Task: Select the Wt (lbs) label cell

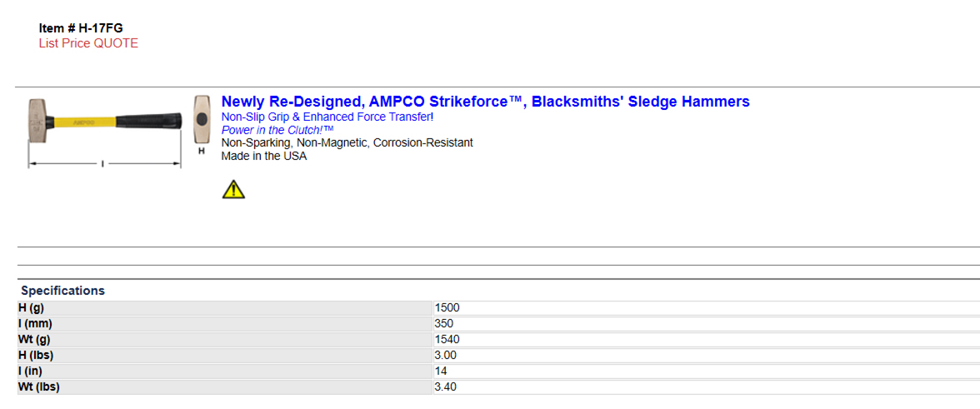Action: coord(225,387)
